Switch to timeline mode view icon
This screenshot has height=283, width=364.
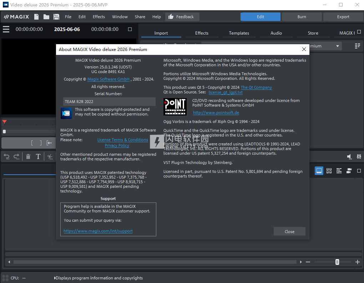coord(339,171)
